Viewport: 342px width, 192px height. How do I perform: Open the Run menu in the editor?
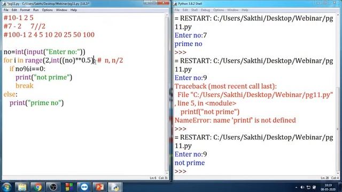[36, 10]
